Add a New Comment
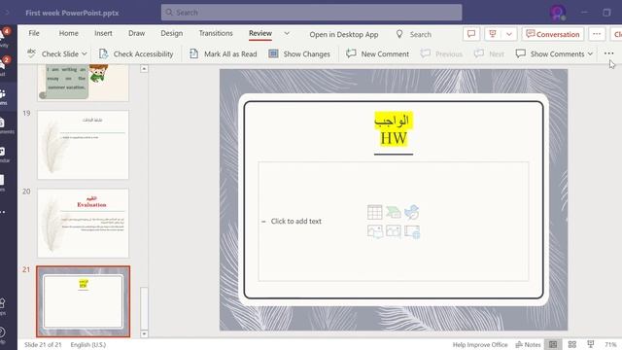Viewport: 622px width, 350px height. click(x=377, y=53)
